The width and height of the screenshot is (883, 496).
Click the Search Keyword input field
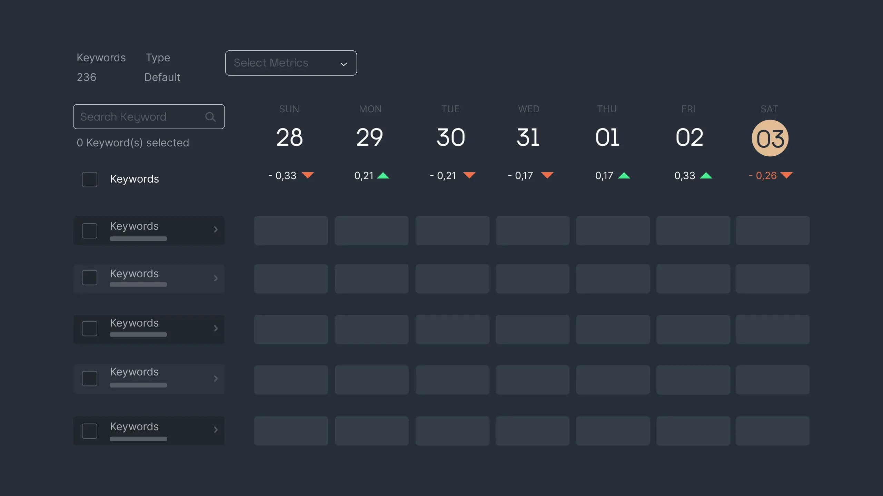(149, 116)
